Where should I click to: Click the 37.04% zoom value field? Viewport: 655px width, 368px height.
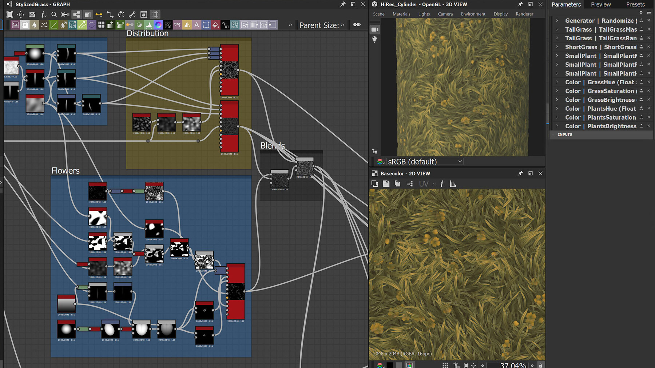[x=513, y=365]
